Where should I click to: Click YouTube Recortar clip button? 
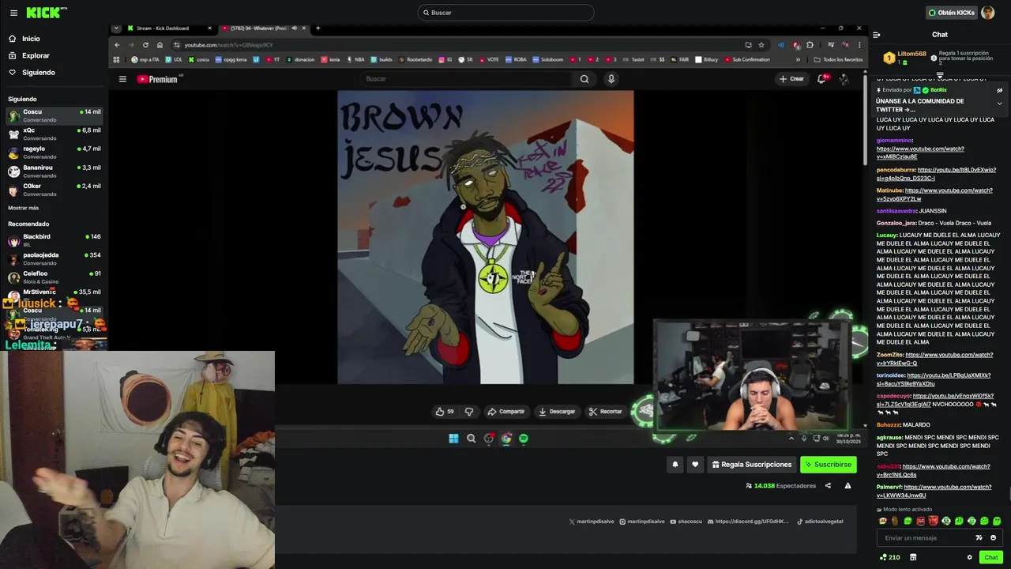[606, 412]
